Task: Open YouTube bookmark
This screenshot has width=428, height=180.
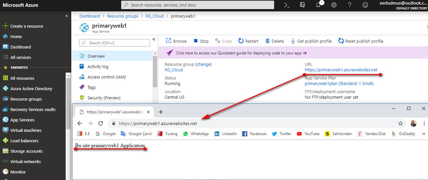Action: pos(308,134)
